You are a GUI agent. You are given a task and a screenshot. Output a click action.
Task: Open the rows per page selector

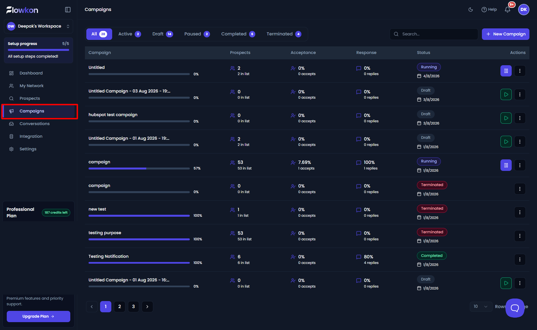481,306
